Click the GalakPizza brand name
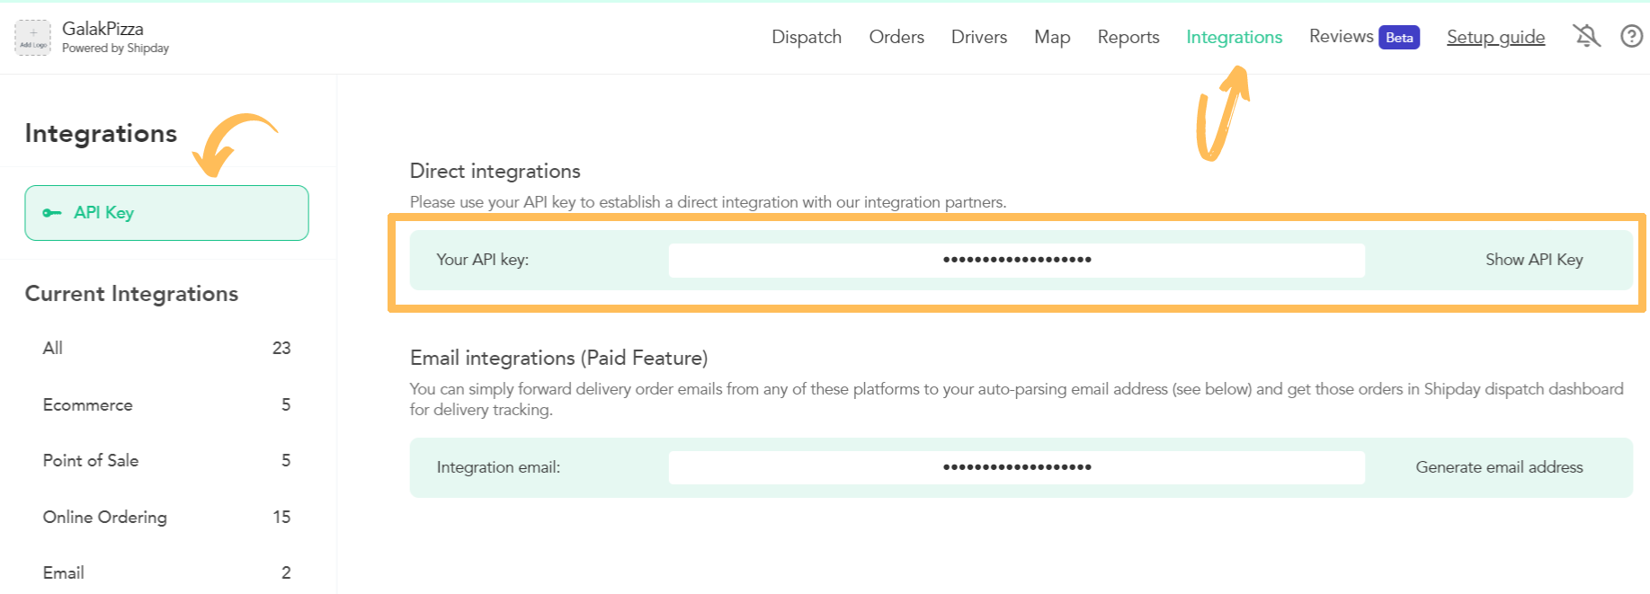 tap(103, 29)
